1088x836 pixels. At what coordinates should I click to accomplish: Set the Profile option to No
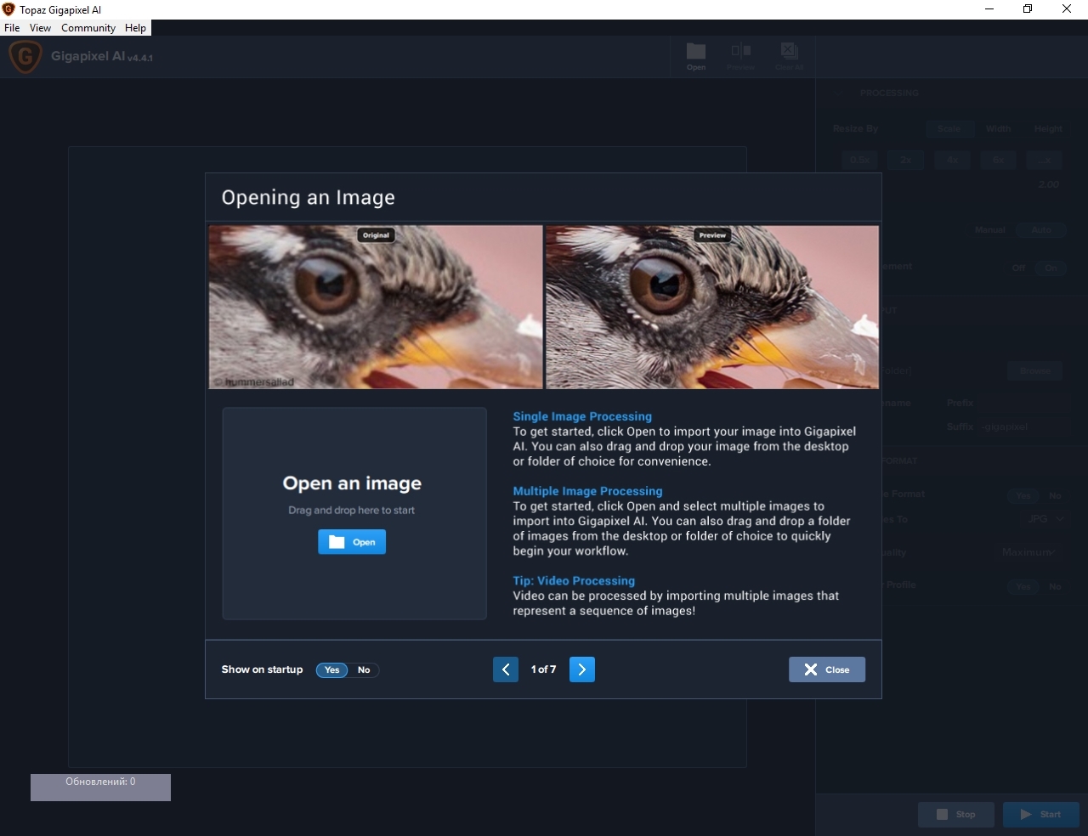click(x=1055, y=587)
